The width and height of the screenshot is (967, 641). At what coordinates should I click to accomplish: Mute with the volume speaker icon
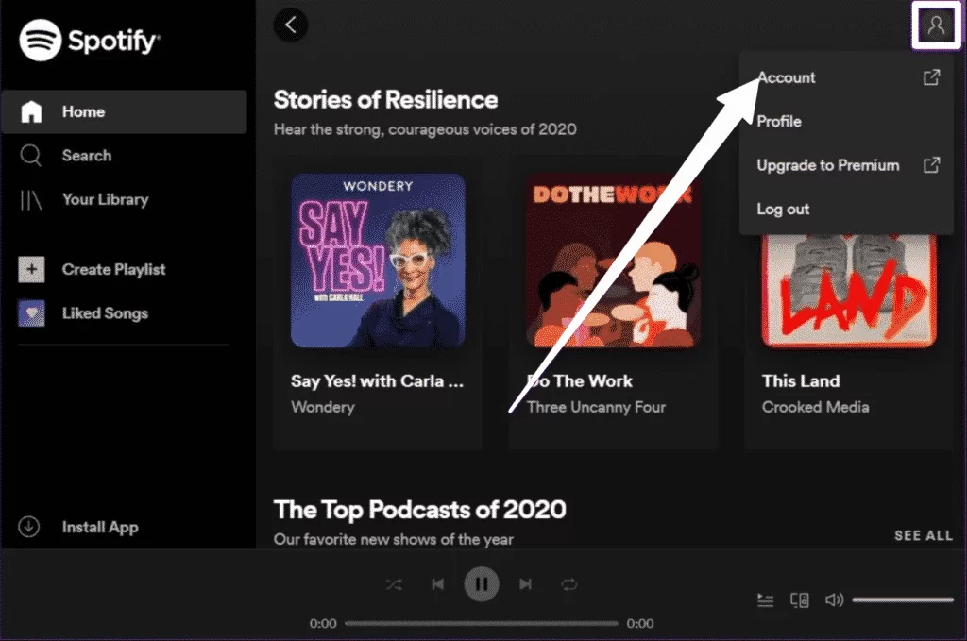tap(834, 599)
